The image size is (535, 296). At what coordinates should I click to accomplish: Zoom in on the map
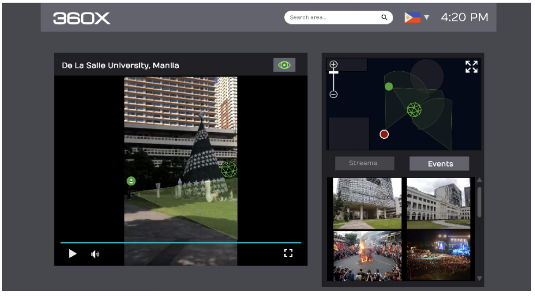333,64
